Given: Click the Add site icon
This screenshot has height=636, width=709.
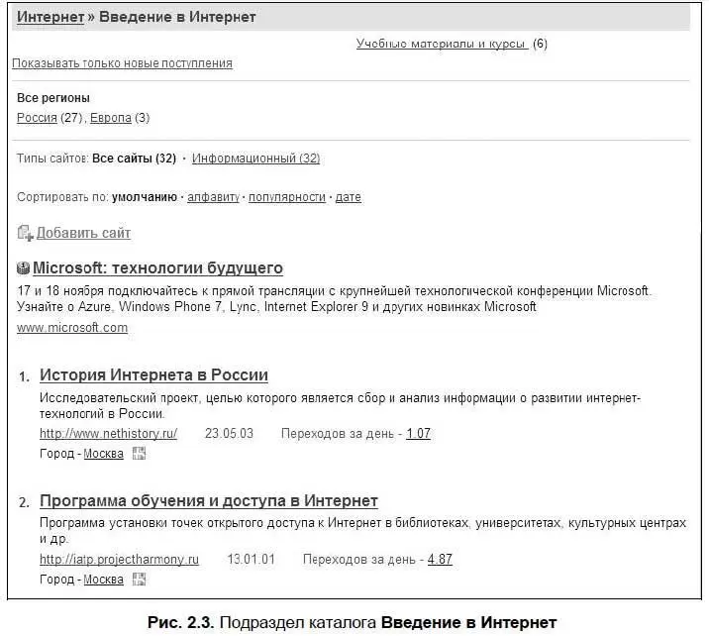Looking at the screenshot, I should (x=25, y=234).
